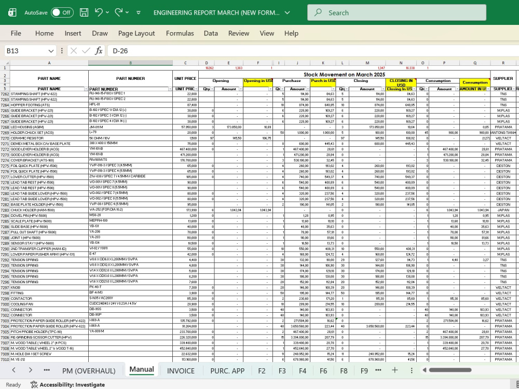Switch to PM (OVERHAUL) sheet tab

click(x=89, y=371)
